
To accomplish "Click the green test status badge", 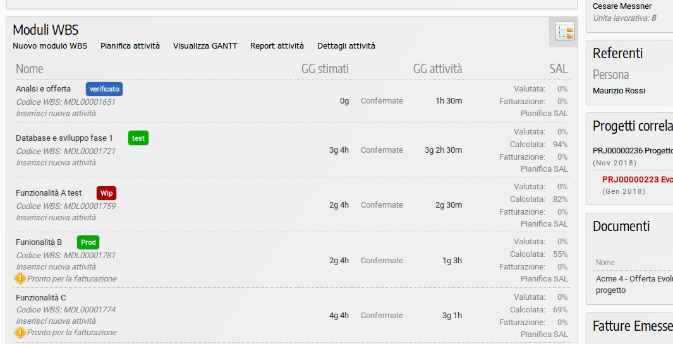I will (138, 138).
